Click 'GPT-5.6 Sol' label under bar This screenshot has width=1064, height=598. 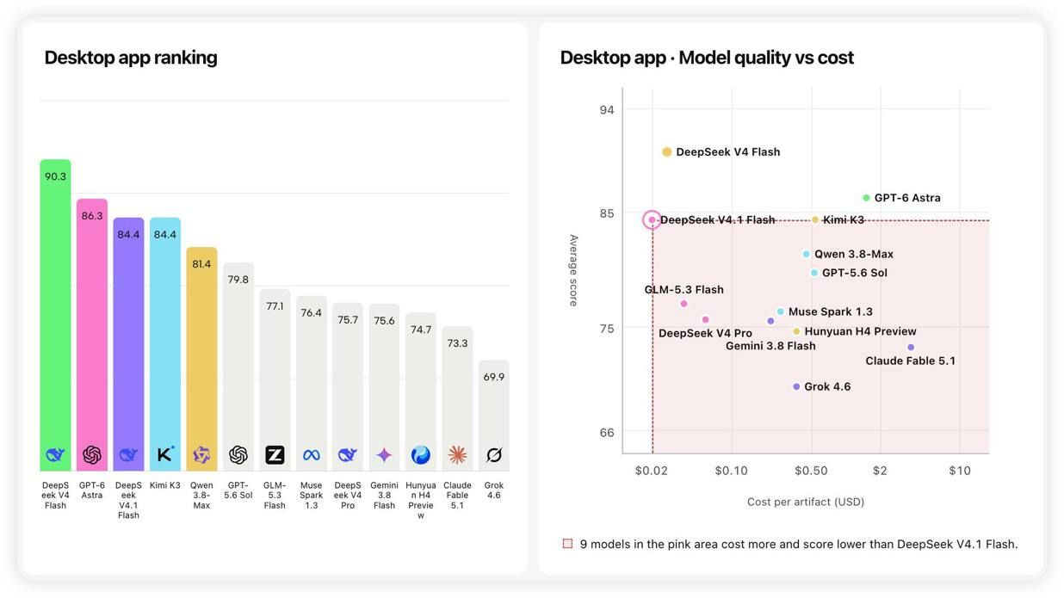point(238,490)
